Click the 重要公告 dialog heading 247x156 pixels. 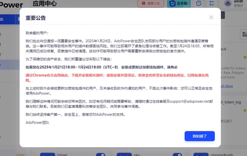[x=36, y=18]
